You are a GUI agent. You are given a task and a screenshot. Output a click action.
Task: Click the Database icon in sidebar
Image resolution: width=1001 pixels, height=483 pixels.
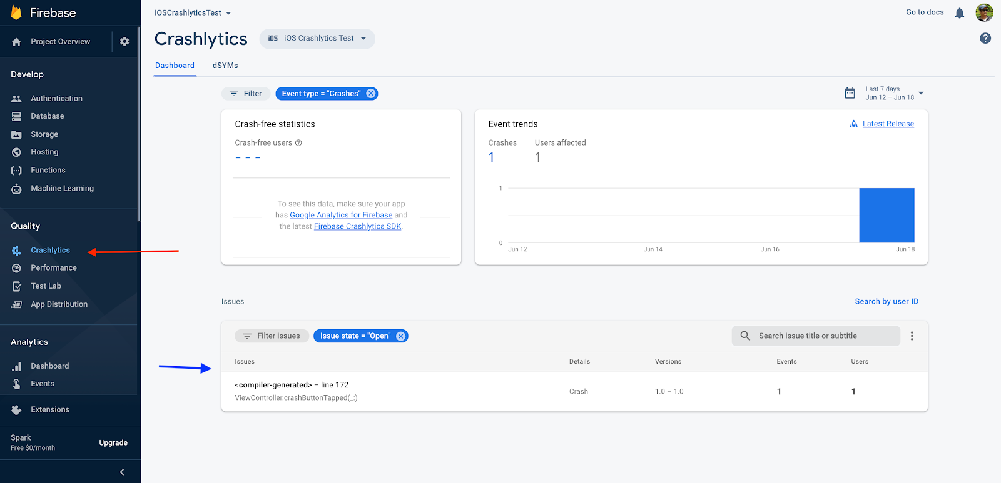click(16, 116)
